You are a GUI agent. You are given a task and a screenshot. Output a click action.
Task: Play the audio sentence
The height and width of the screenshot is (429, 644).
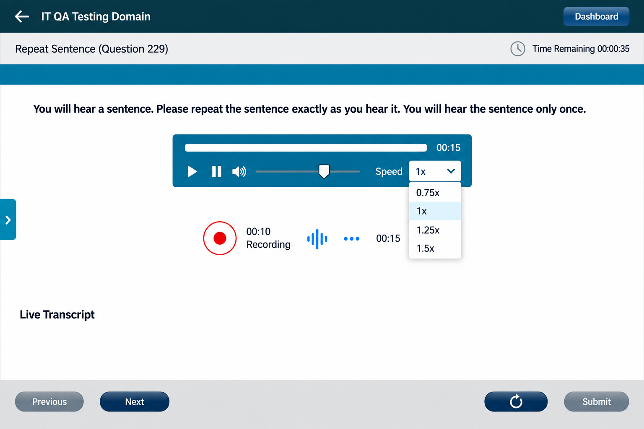192,171
